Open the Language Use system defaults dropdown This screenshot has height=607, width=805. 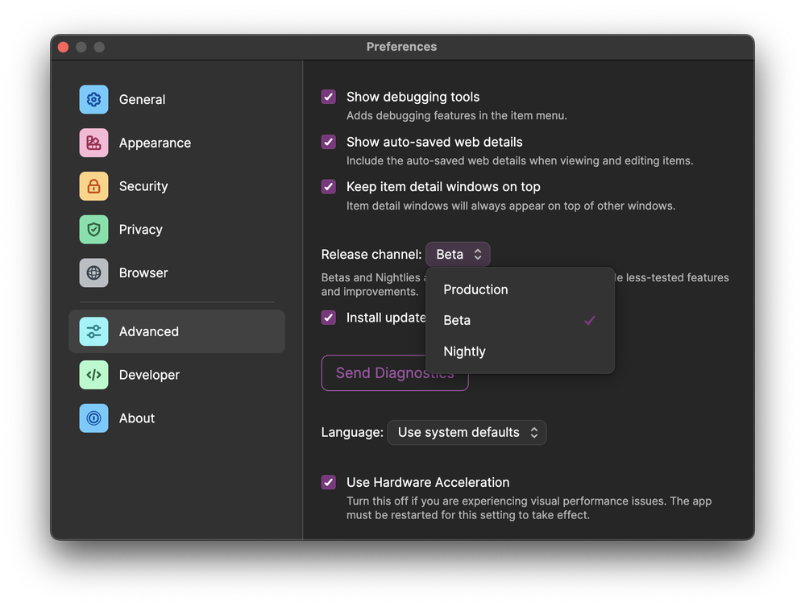point(467,432)
